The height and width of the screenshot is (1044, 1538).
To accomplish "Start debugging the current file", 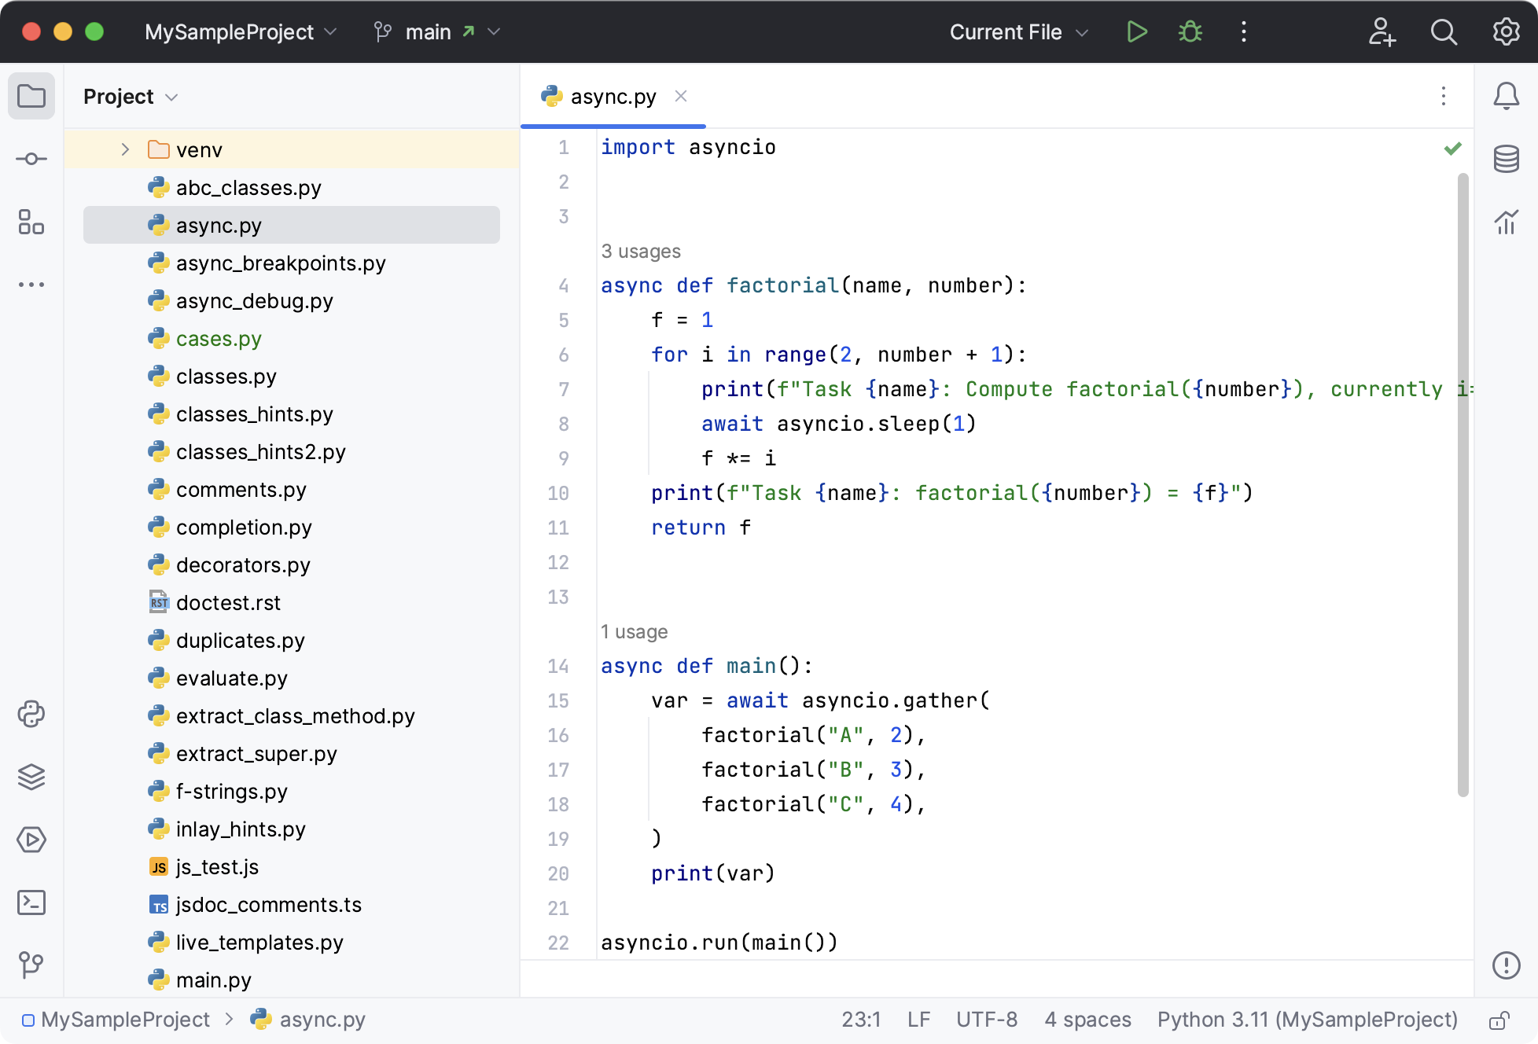I will click(1190, 31).
